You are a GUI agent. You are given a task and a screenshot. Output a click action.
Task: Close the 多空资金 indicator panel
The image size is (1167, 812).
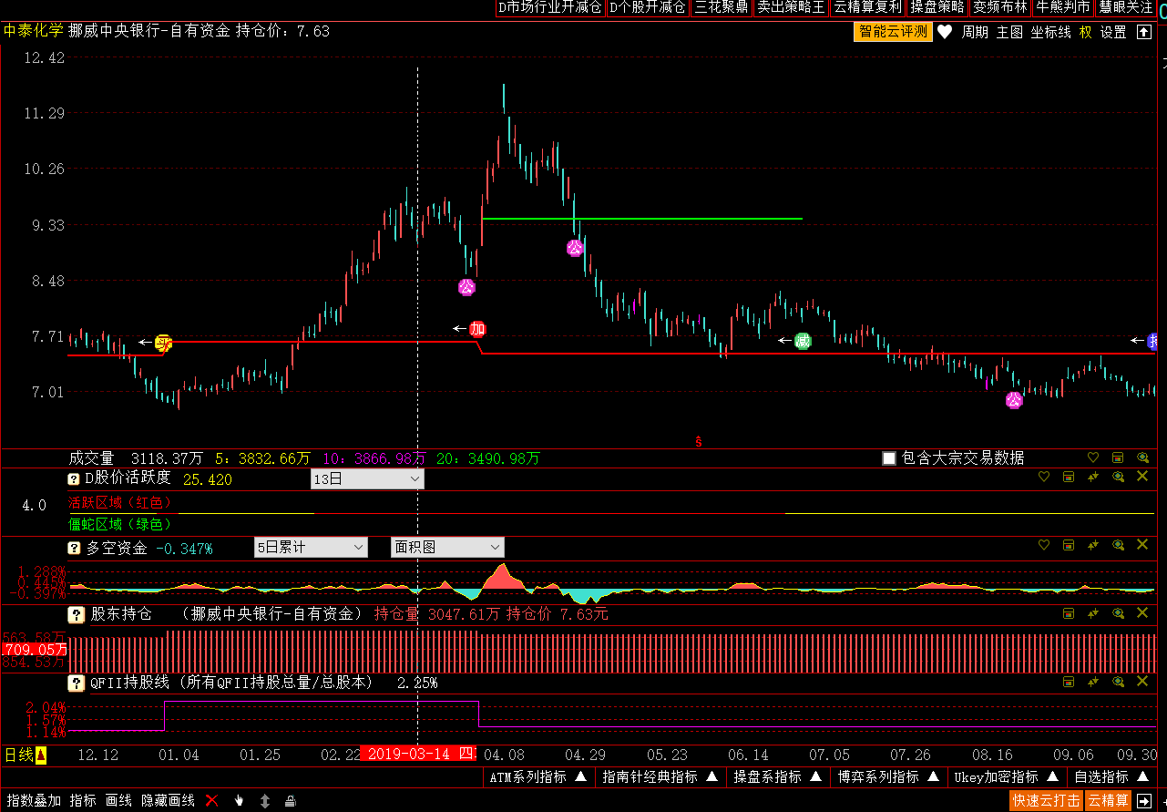pos(1142,545)
